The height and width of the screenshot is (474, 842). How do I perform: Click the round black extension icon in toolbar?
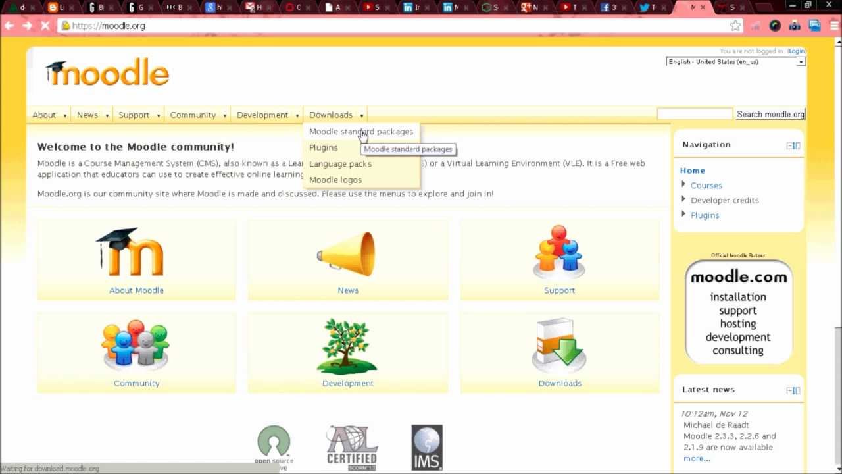click(x=775, y=26)
